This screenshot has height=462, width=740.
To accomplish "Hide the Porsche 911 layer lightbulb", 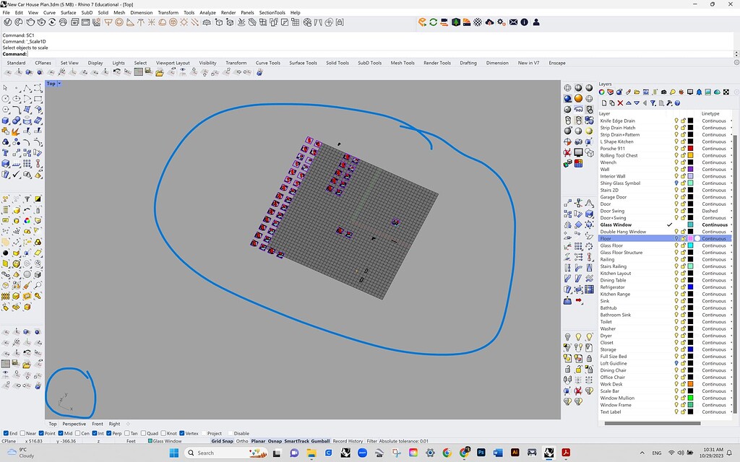I will (676, 148).
